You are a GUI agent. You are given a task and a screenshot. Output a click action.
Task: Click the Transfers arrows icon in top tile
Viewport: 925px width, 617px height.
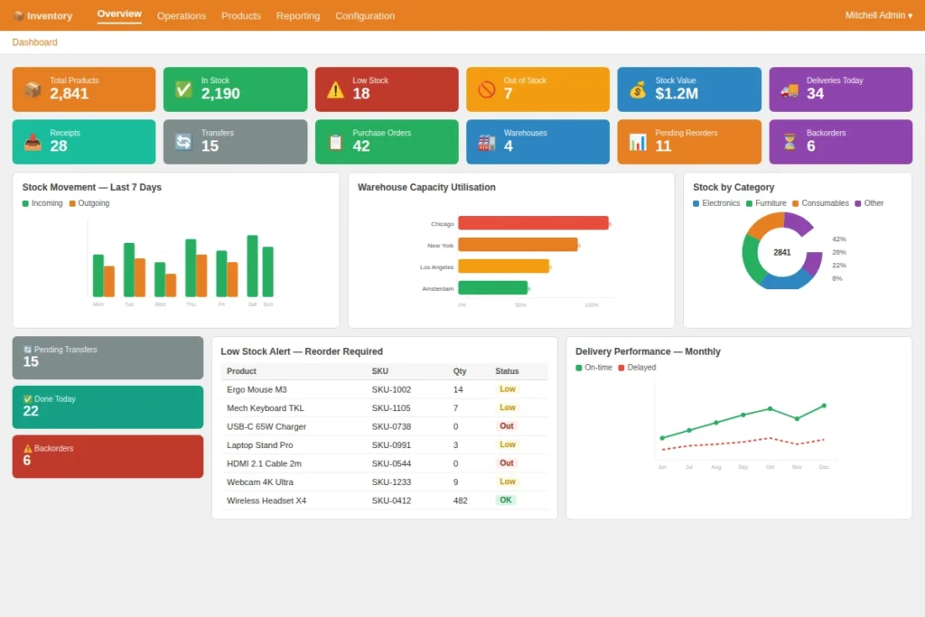183,142
